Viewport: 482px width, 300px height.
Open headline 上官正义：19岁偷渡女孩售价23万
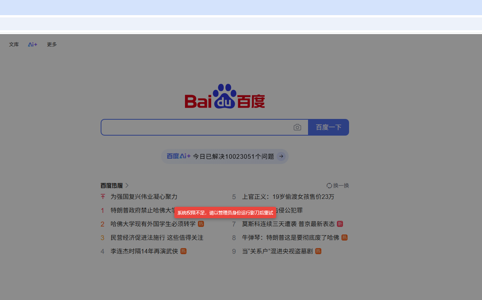click(288, 197)
